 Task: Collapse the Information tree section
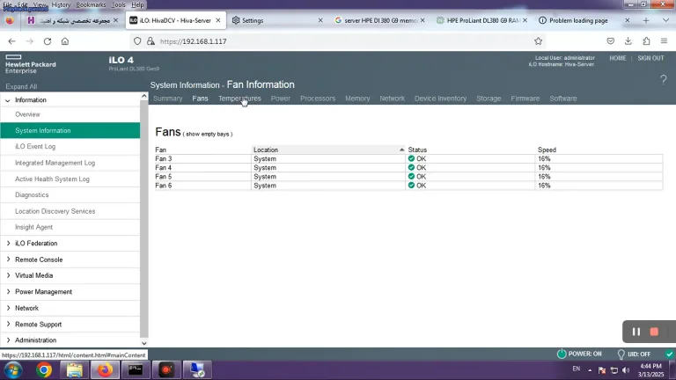pos(8,100)
